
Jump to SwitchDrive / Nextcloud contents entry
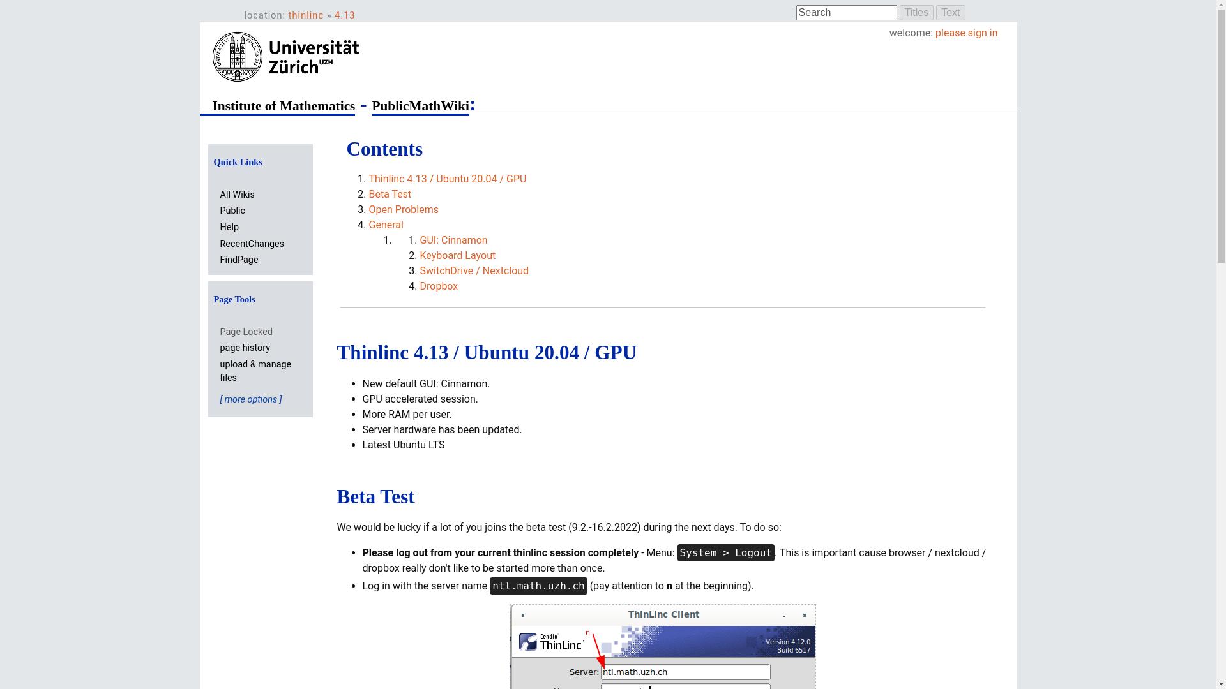coord(474,271)
